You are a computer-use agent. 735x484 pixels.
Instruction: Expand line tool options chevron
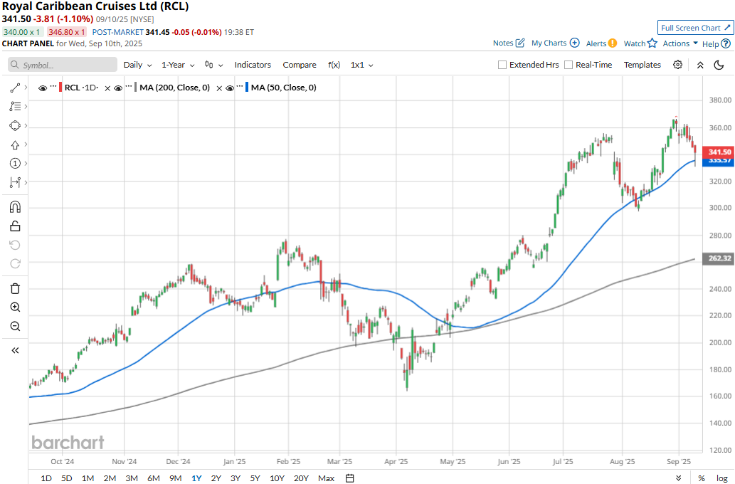[x=26, y=88]
